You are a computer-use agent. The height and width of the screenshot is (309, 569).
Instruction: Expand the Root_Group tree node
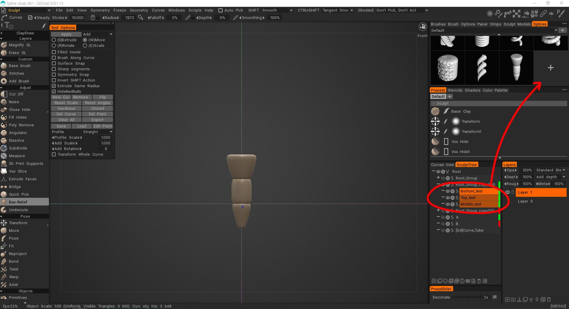(438, 178)
